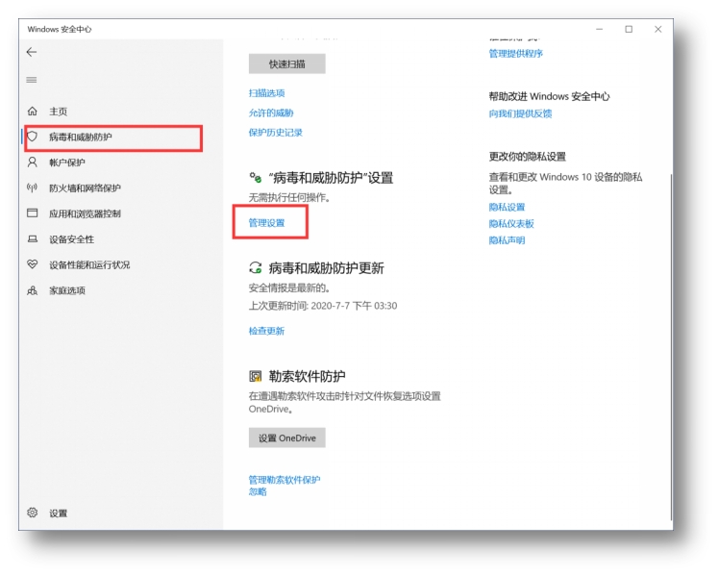718x575 pixels.
Task: Click the home icon beside 主页
Action: (x=33, y=111)
